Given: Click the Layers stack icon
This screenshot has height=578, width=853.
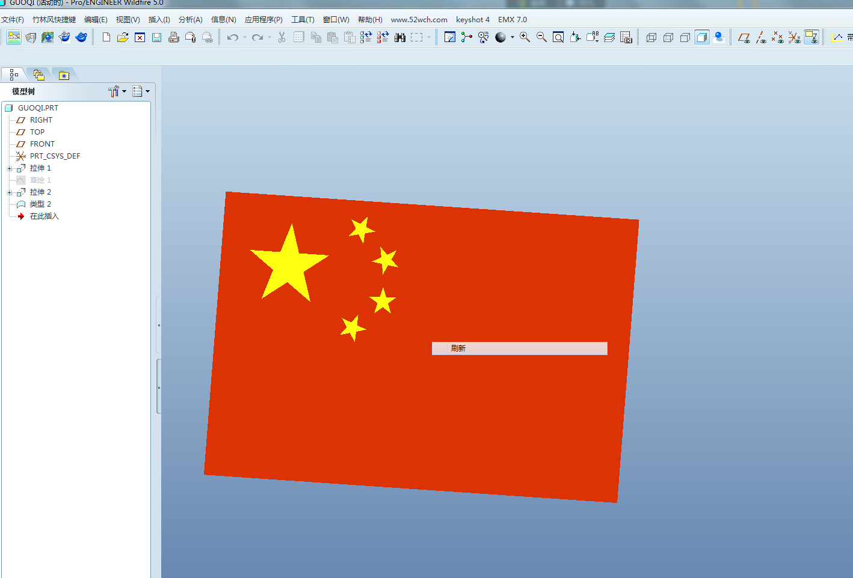Looking at the screenshot, I should (x=609, y=37).
